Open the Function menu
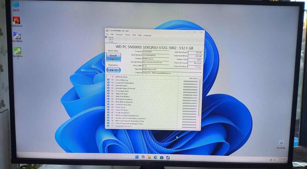 click(119, 34)
